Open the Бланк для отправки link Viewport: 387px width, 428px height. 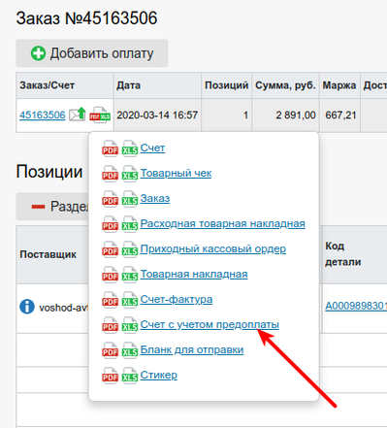(x=192, y=349)
